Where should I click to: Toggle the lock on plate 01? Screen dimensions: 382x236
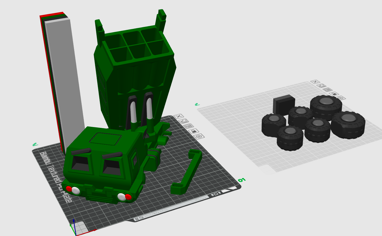194,131
